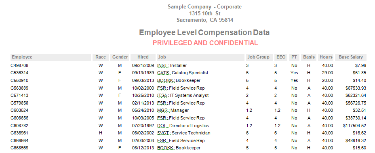Click the PT column header
Image resolution: width=375 pixels, height=153 pixels.
294,57
